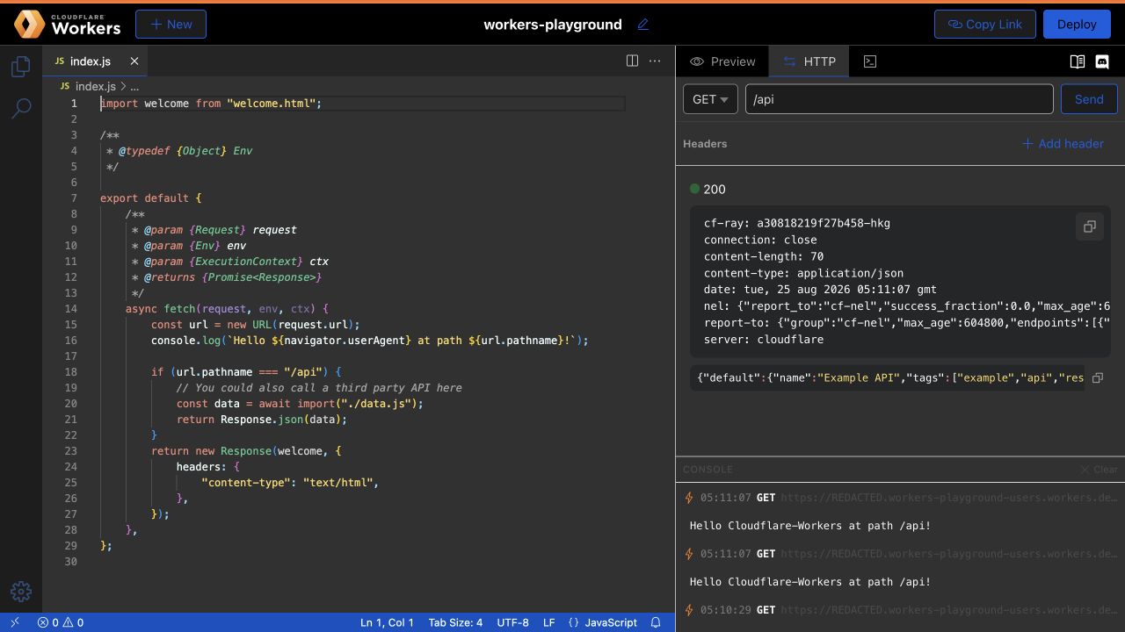Click the Copy Link button
The image size is (1125, 632).
point(984,25)
